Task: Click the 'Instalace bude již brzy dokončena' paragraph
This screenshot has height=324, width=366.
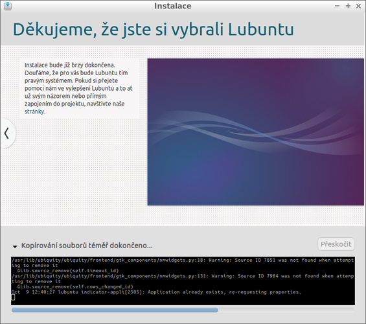Action: 78,88
